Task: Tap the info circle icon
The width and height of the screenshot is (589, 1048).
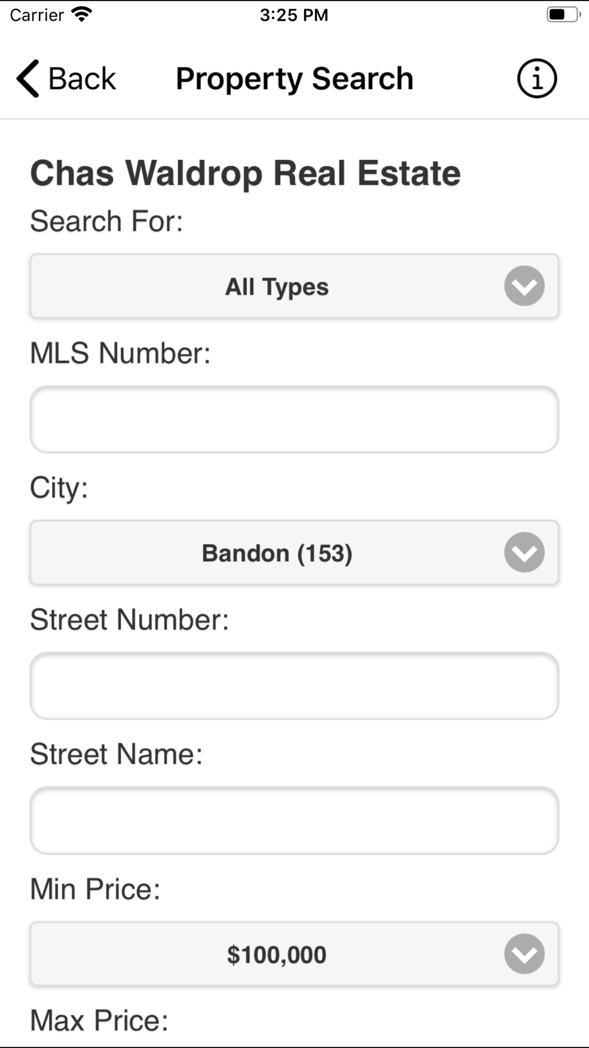Action: pyautogui.click(x=537, y=78)
